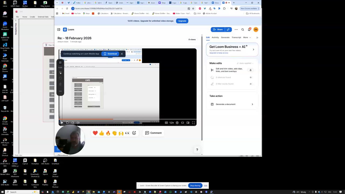The image size is (345, 194).
Task: Seek on the orange video progress bar
Action: (127, 119)
